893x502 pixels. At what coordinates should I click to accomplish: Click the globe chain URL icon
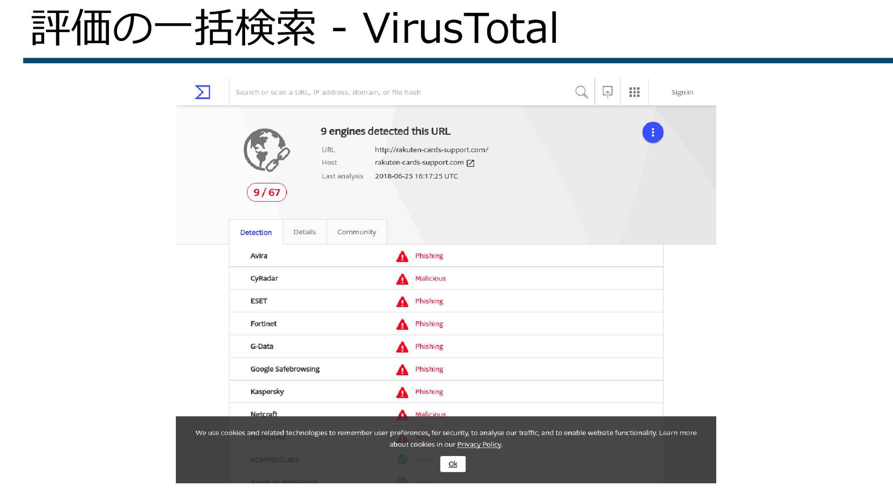[267, 150]
